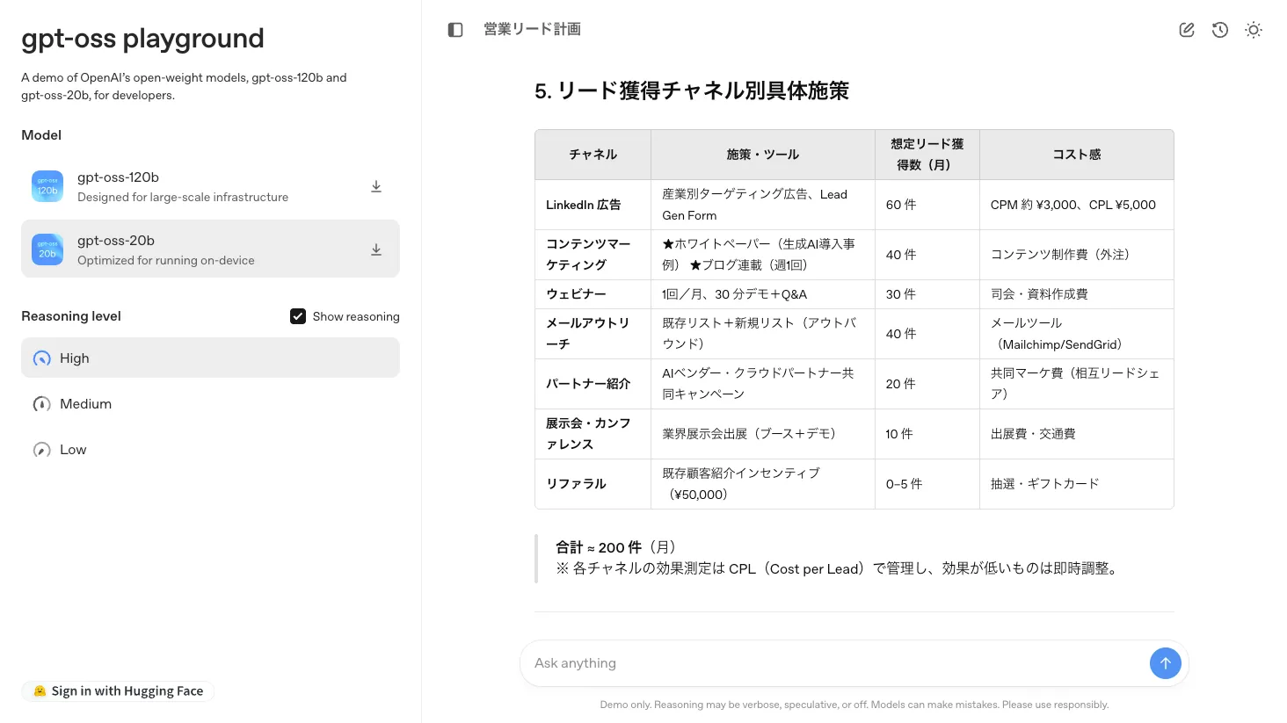This screenshot has height=723, width=1287.
Task: Click the 30 件 lead count cell
Action: 927,294
